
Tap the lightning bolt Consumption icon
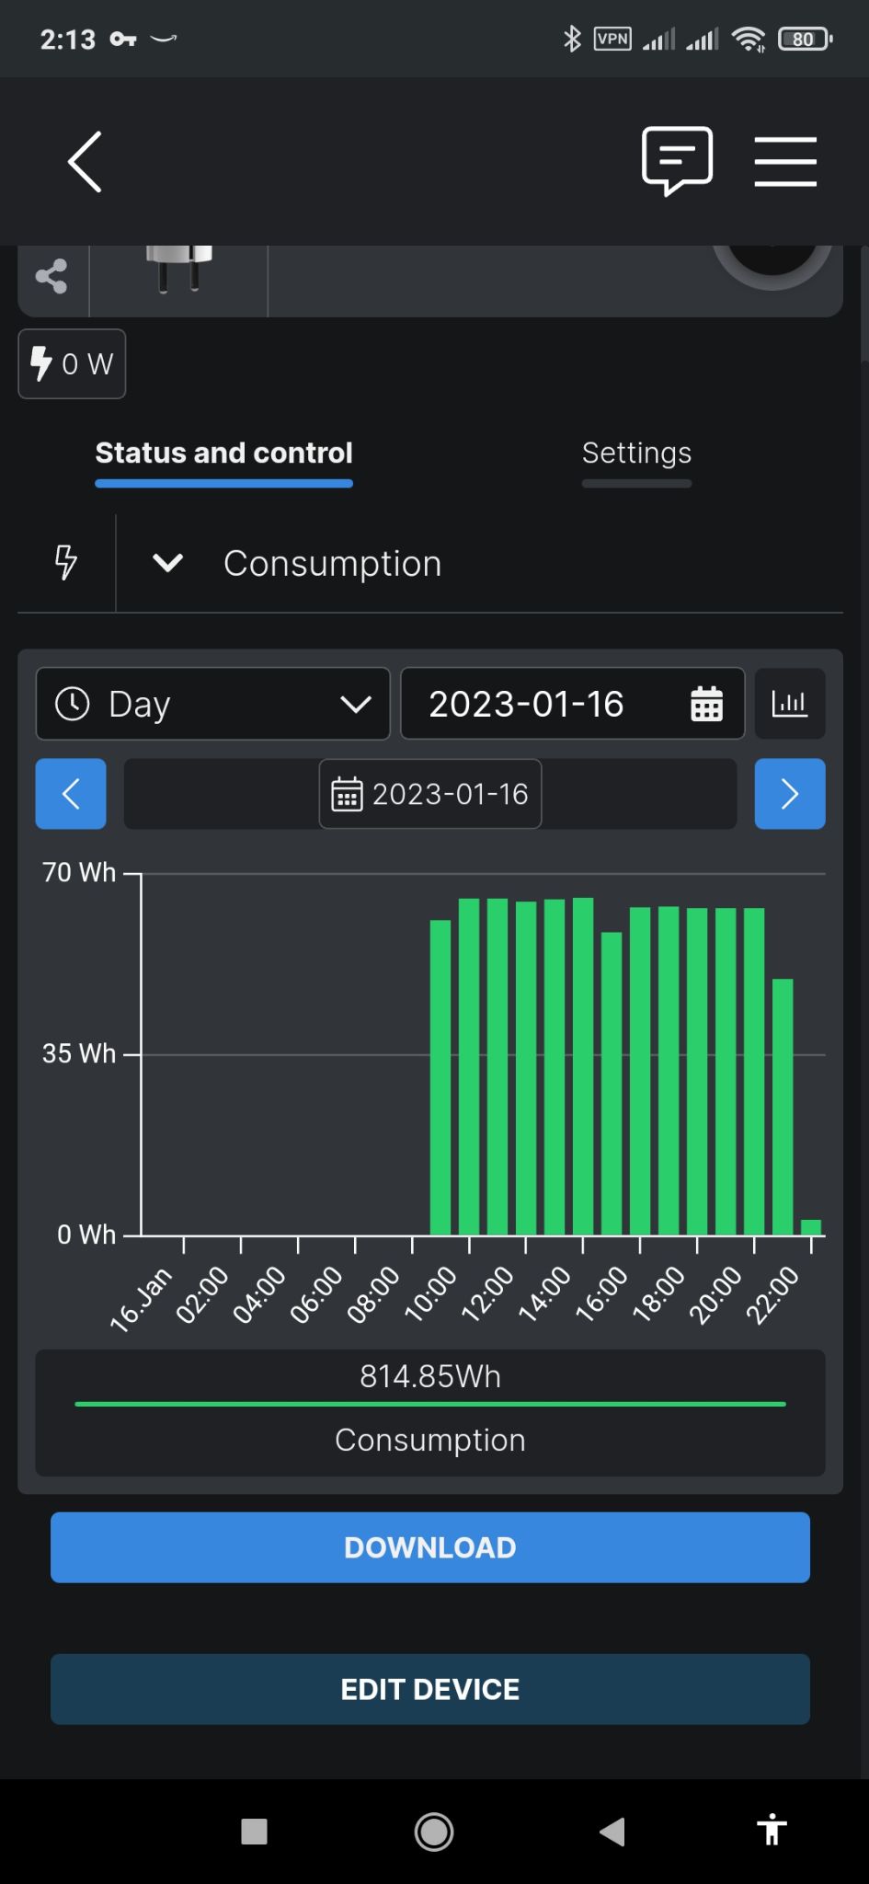coord(66,562)
